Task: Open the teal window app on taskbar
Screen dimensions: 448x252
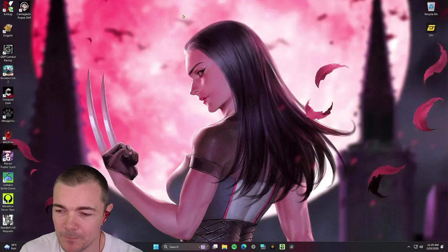Action: (263, 247)
